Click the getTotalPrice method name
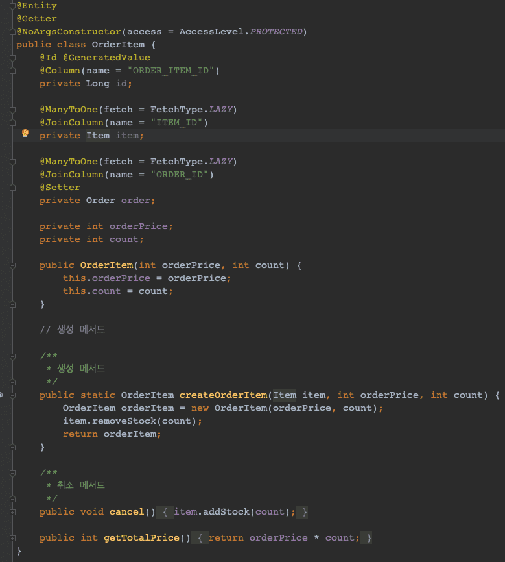The width and height of the screenshot is (505, 562). coord(141,537)
